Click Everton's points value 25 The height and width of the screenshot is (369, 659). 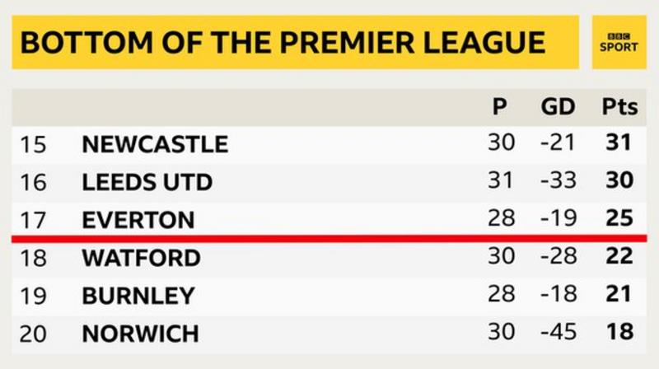[x=619, y=218]
